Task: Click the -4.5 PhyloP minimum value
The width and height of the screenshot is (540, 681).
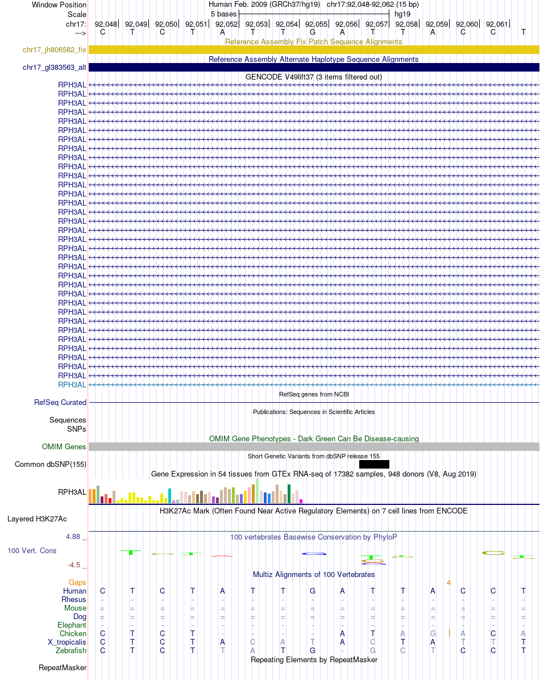Action: point(74,565)
